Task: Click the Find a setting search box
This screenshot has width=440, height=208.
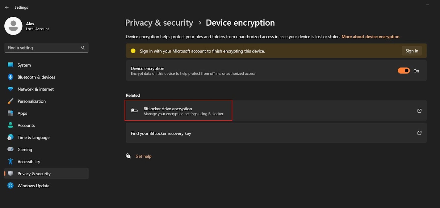Action: pos(43,48)
